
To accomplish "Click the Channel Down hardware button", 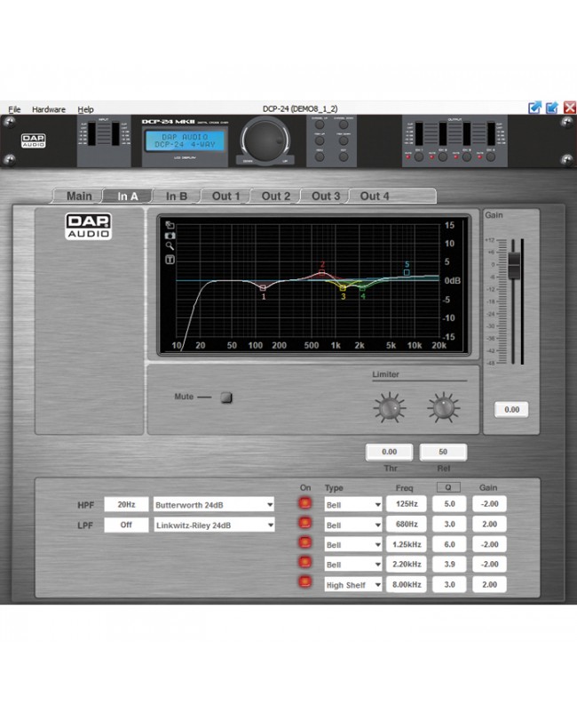I will click(x=344, y=124).
